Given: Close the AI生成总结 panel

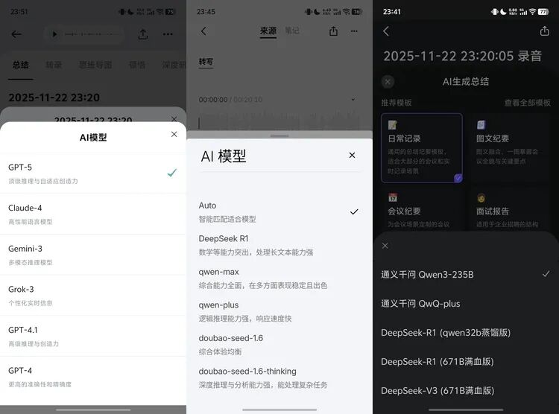Looking at the screenshot, I should click(x=388, y=82).
